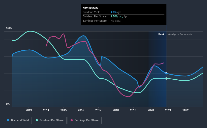Click the pink Earnings Per Share legend dot
Screen dimensions: 207x128
point(72,120)
